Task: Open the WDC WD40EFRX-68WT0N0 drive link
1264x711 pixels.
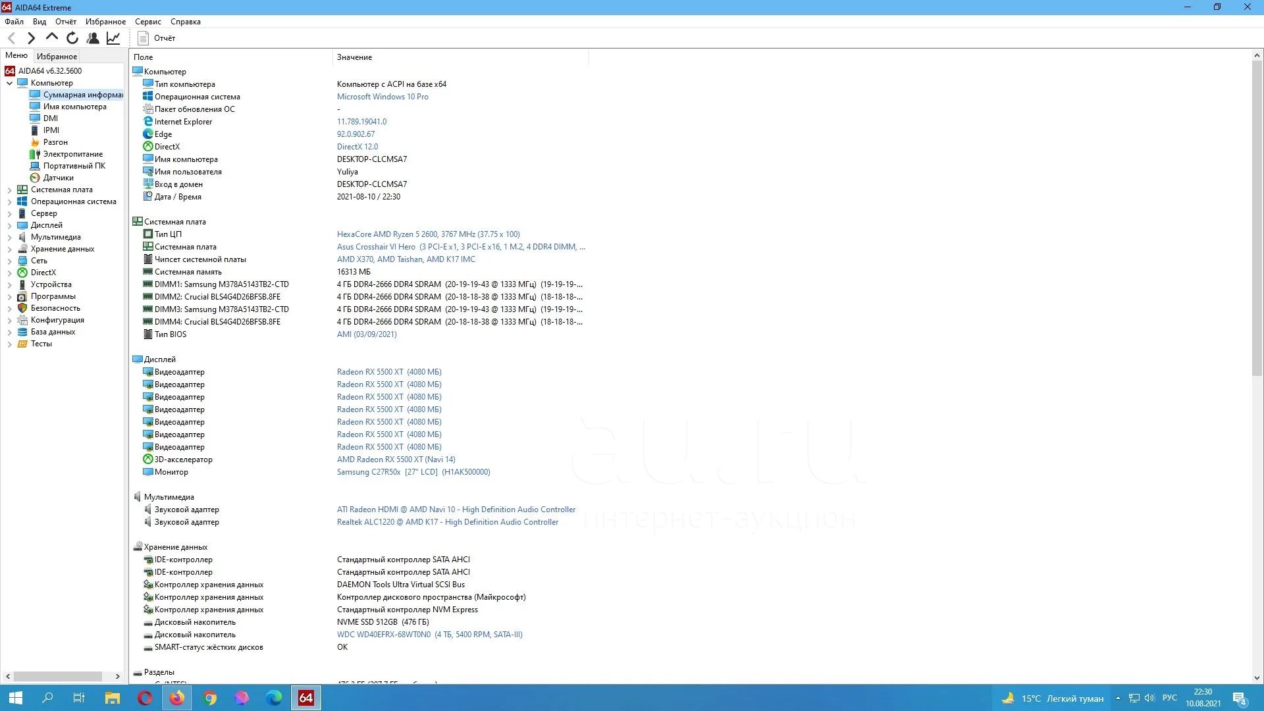Action: click(x=429, y=635)
